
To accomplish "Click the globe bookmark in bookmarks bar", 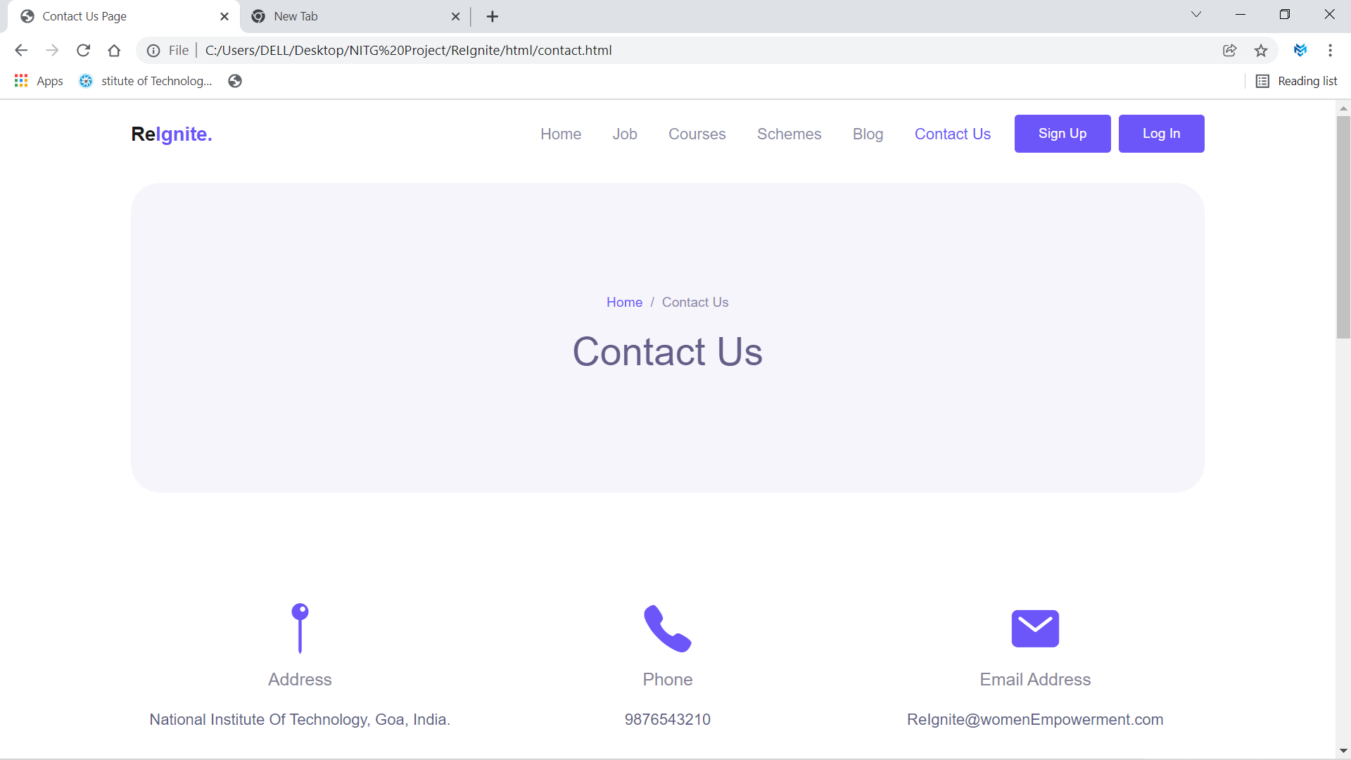I will point(235,81).
